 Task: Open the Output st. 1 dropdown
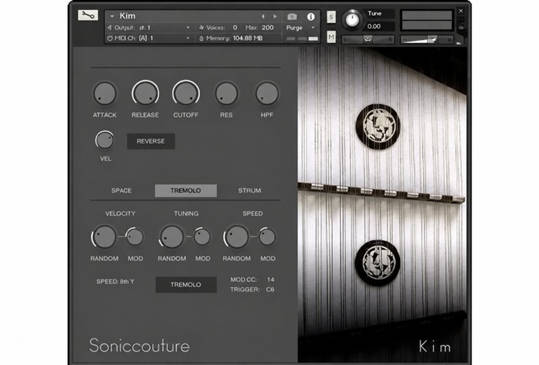click(188, 28)
